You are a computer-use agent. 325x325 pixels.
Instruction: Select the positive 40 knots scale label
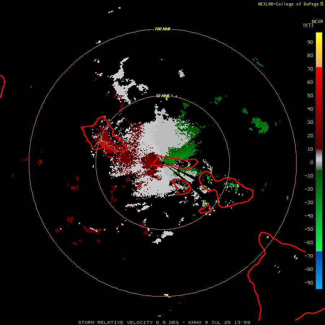coord(310,109)
